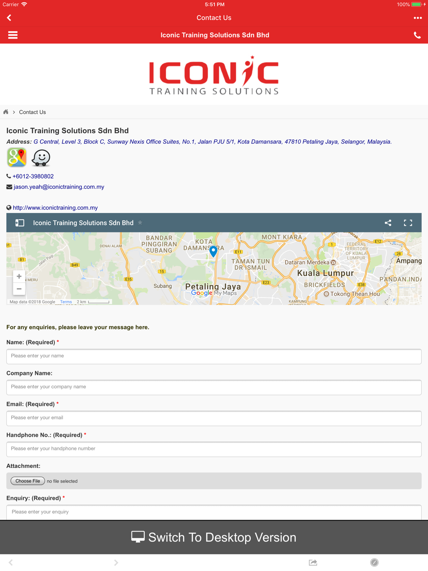Click the 'Google My Maps' logo on map

pyautogui.click(x=214, y=293)
